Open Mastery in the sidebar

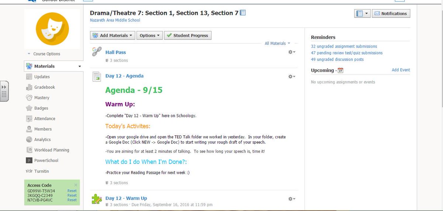click(42, 98)
